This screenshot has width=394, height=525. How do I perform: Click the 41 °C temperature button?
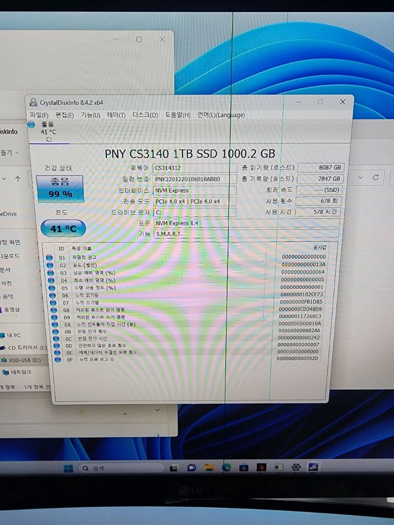point(64,229)
